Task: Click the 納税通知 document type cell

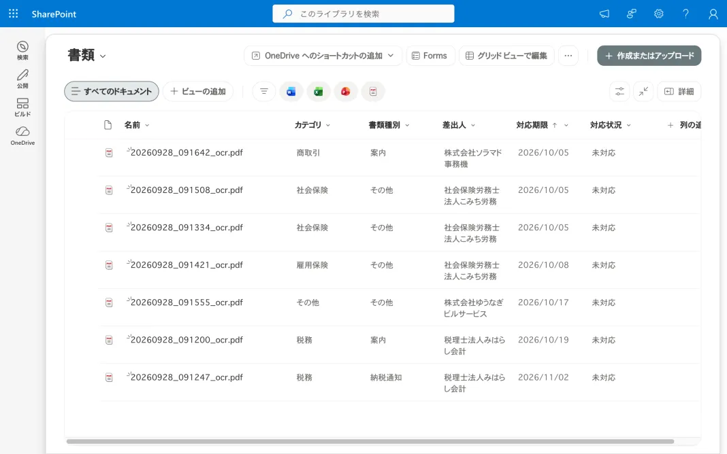Action: 386,378
